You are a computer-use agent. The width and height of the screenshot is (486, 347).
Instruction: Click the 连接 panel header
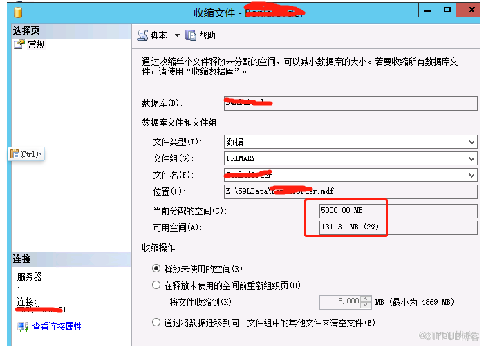[71, 259]
